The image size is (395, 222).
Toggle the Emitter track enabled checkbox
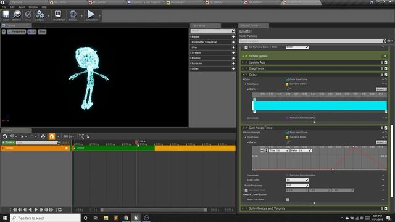(67, 148)
